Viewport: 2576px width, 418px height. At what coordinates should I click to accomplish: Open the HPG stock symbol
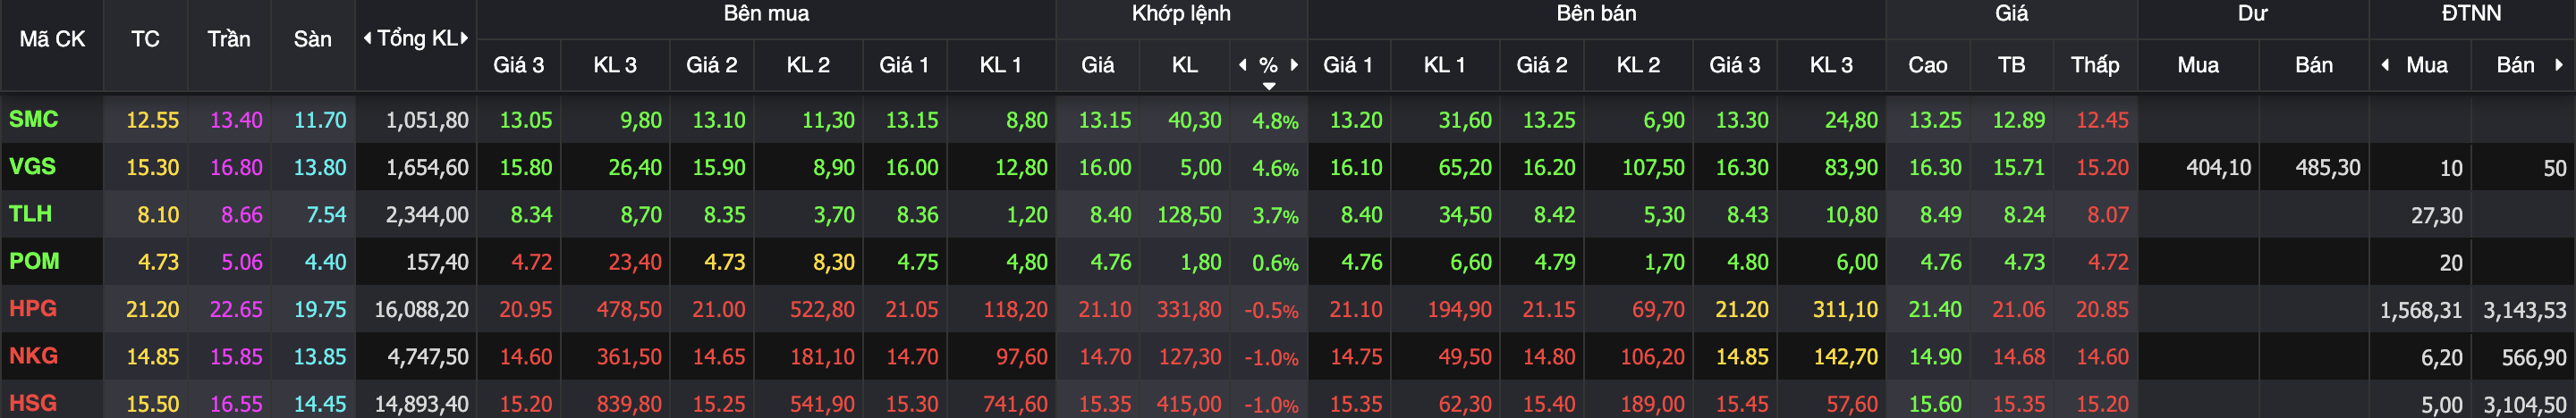coord(33,308)
